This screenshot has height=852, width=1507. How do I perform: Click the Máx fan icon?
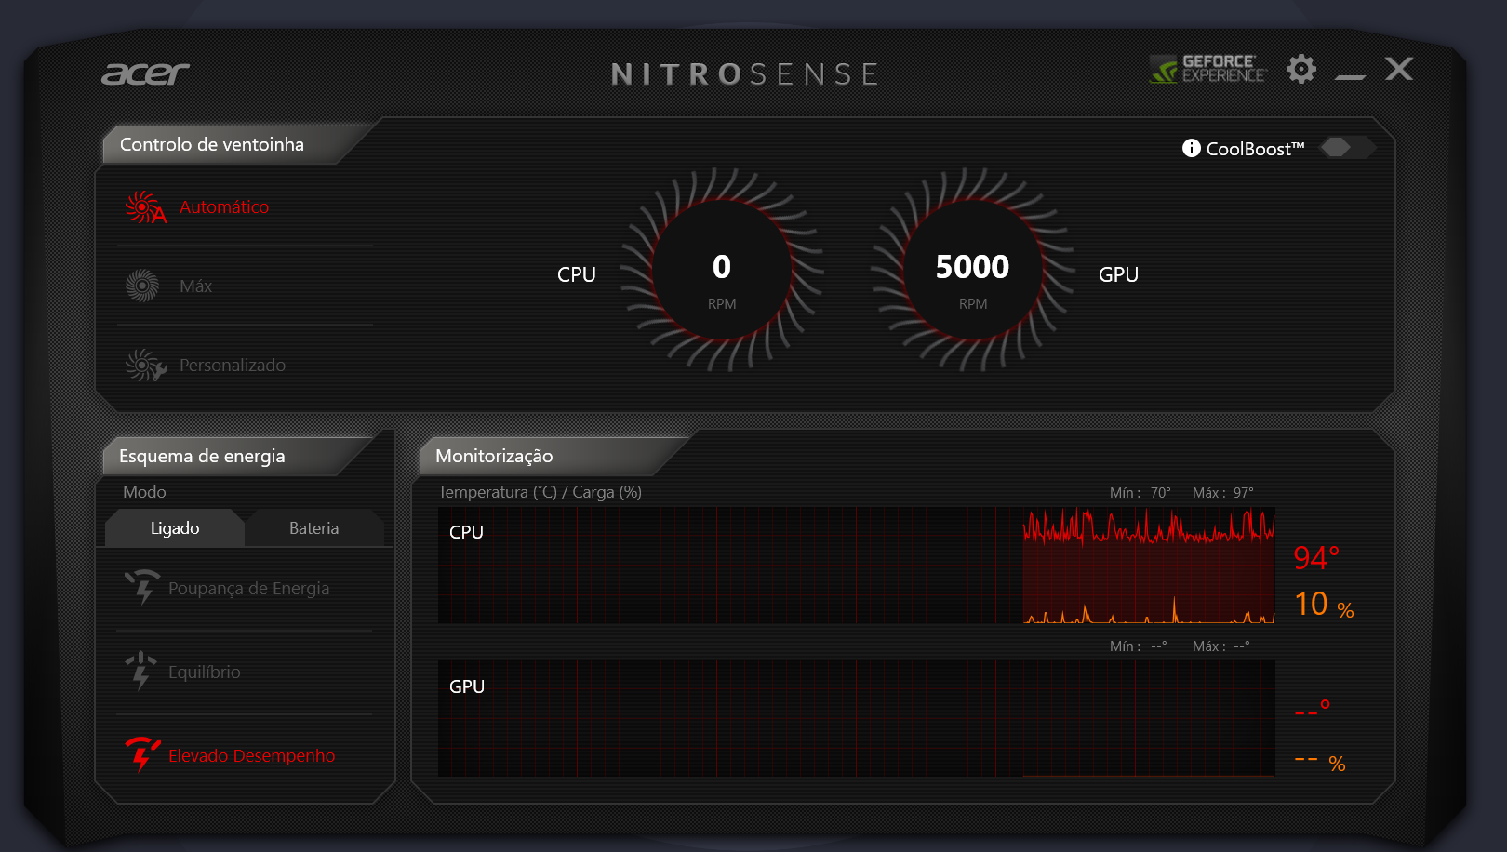coord(142,286)
